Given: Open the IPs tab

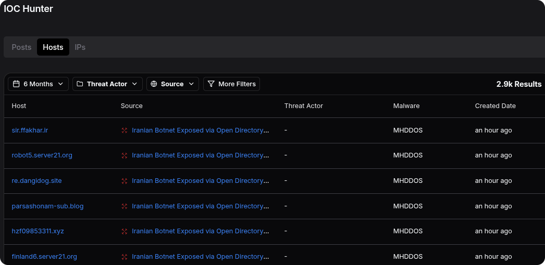Looking at the screenshot, I should [80, 47].
